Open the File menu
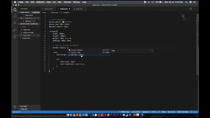The width and height of the screenshot is (210, 118). pyautogui.click(x=27, y=2)
